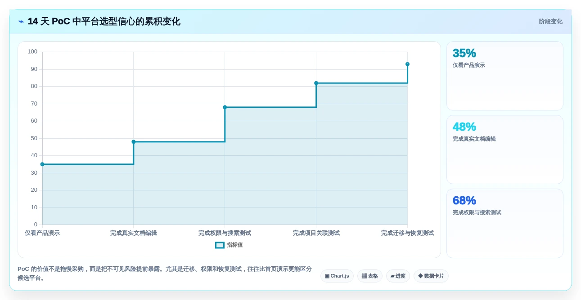Click the data point at 仅看产品演示
This screenshot has height=300, width=581.
click(42, 164)
